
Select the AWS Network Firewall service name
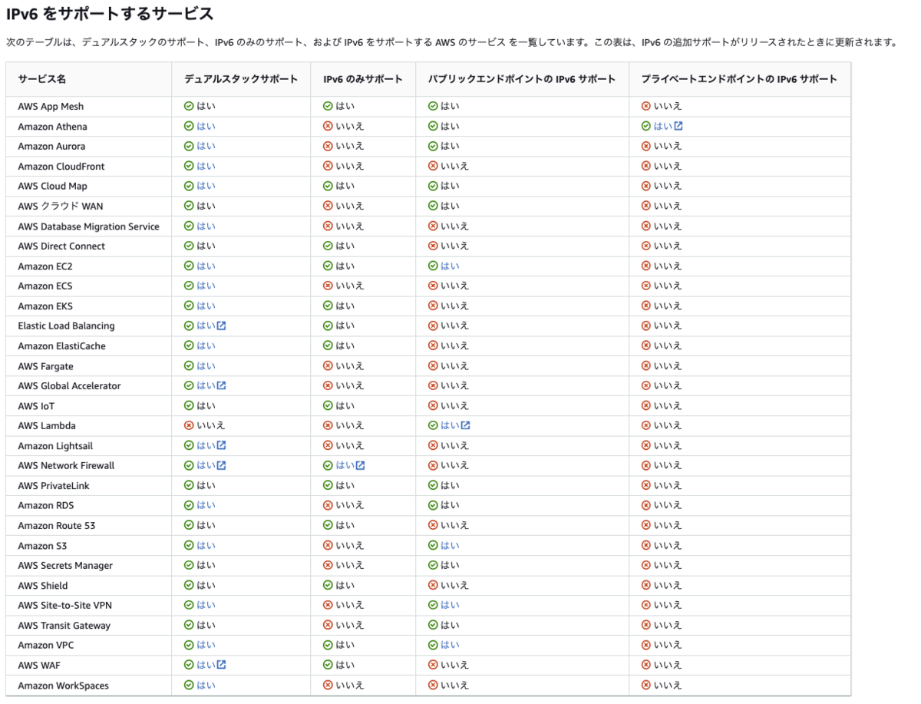pyautogui.click(x=66, y=466)
